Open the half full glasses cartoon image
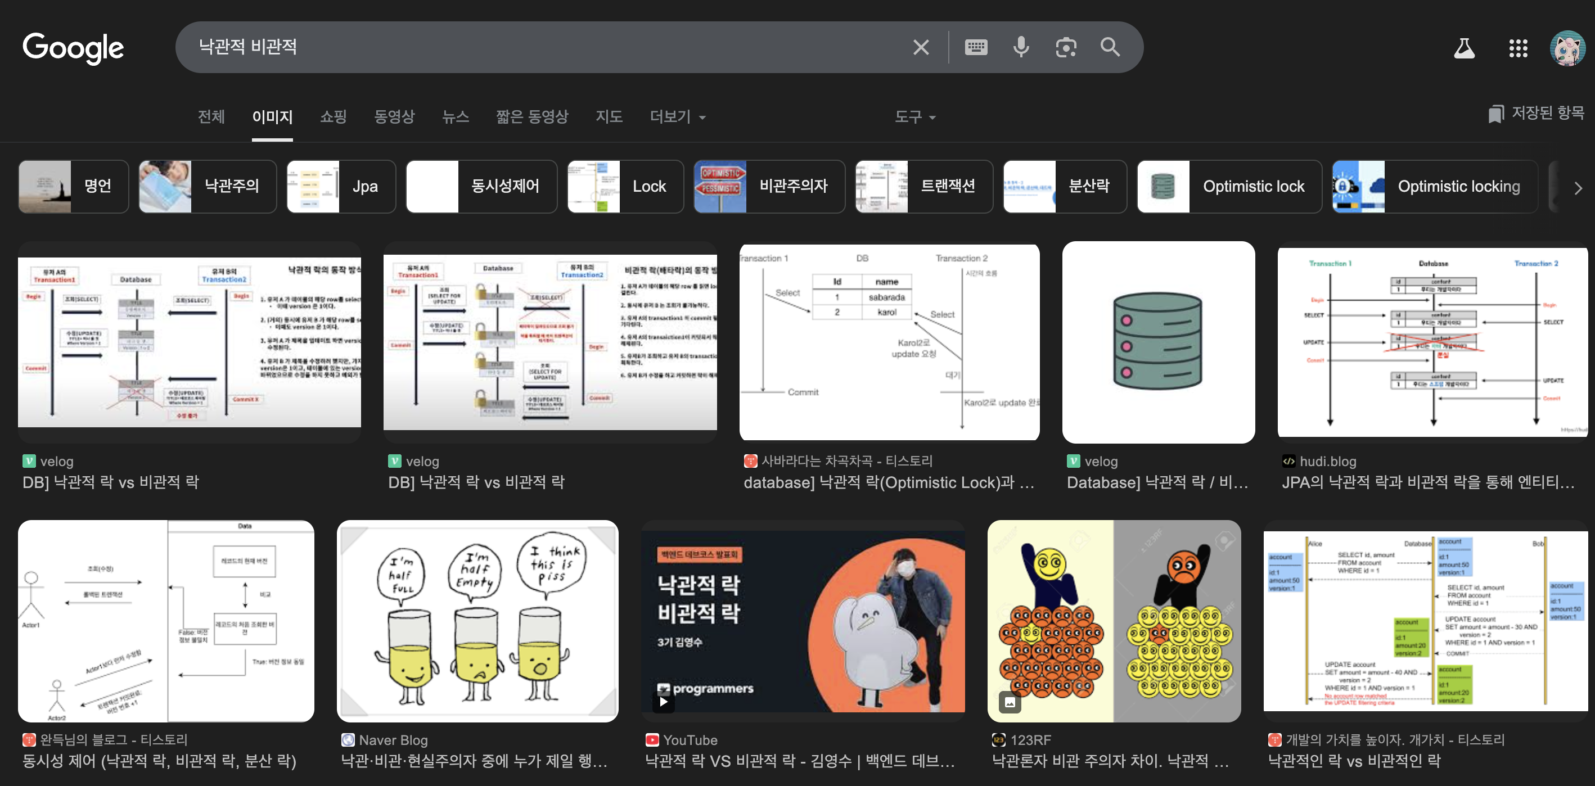Viewport: 1595px width, 786px height. 477,621
